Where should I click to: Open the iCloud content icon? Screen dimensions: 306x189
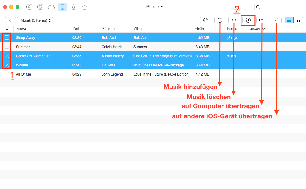click(x=51, y=7)
